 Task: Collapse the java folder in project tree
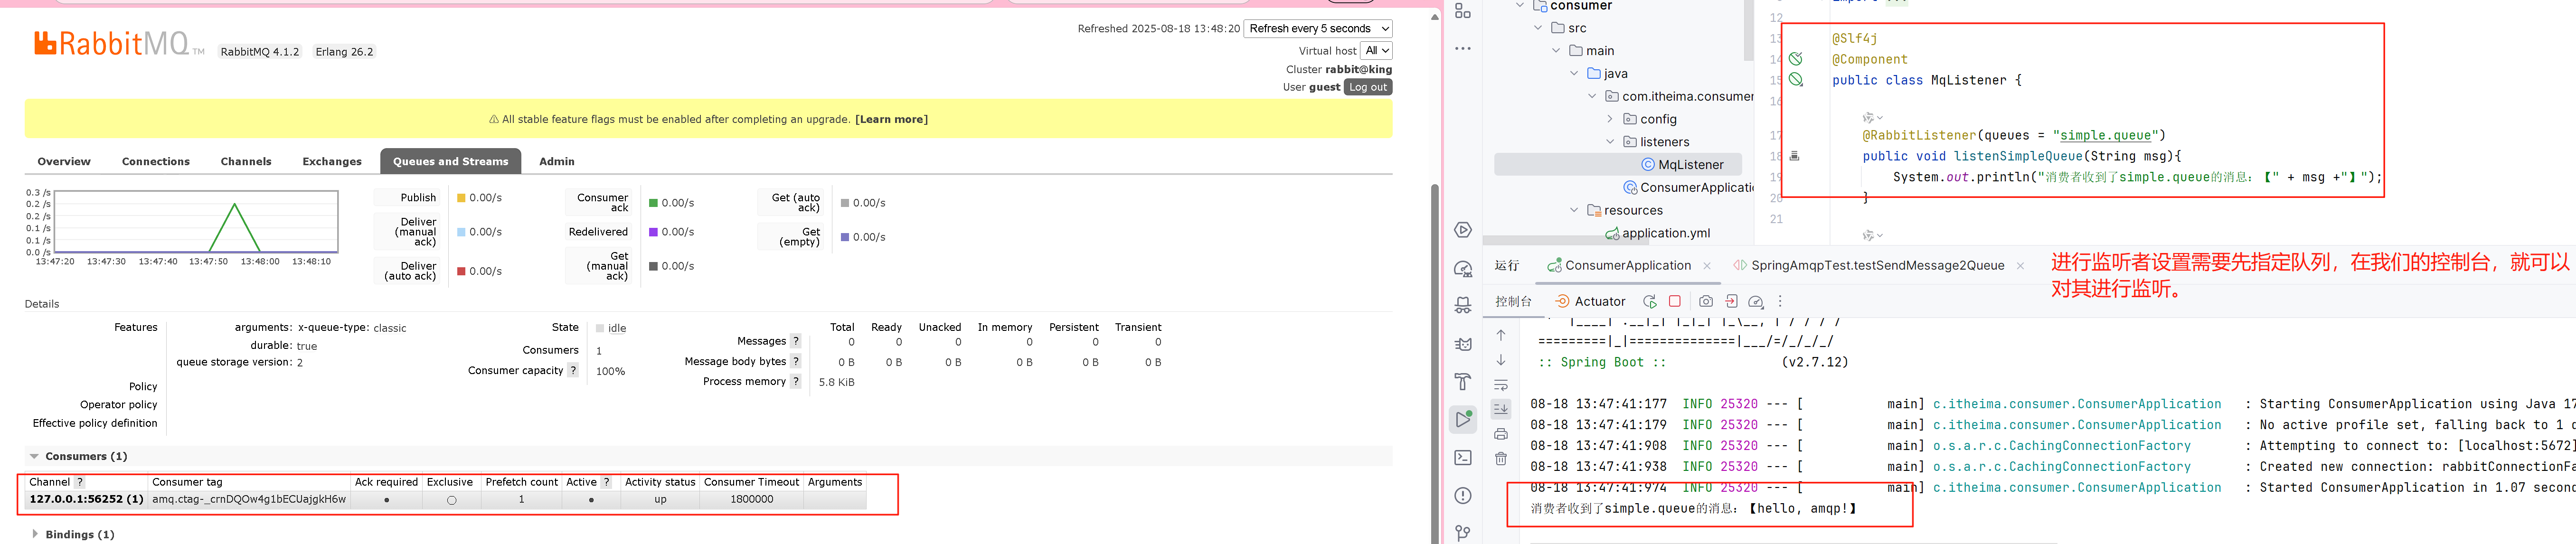coord(1574,73)
